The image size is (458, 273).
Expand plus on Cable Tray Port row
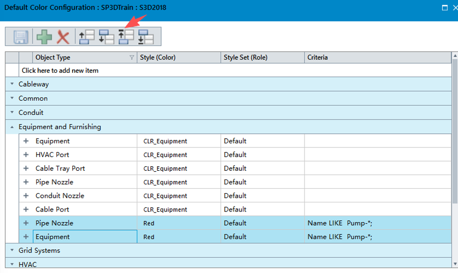coord(26,168)
